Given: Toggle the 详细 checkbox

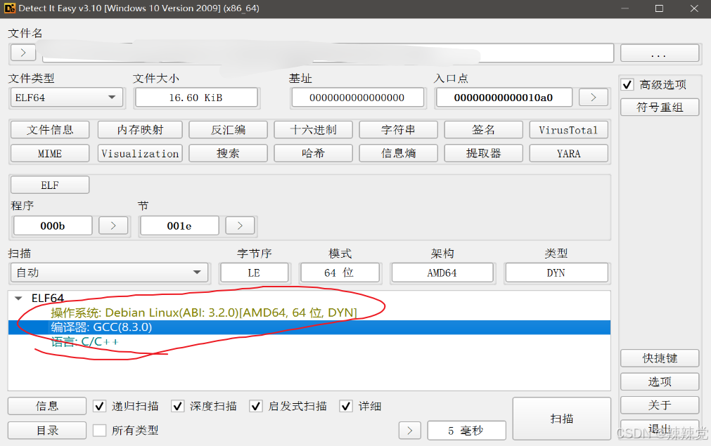Looking at the screenshot, I should tap(346, 406).
